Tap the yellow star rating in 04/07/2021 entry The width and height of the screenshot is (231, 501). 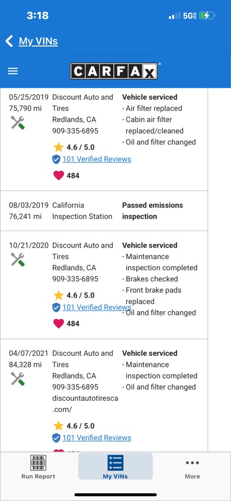[x=59, y=426]
